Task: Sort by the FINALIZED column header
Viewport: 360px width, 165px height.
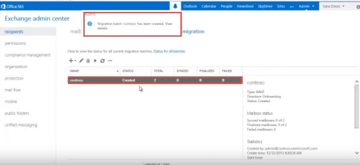Action: (x=208, y=71)
